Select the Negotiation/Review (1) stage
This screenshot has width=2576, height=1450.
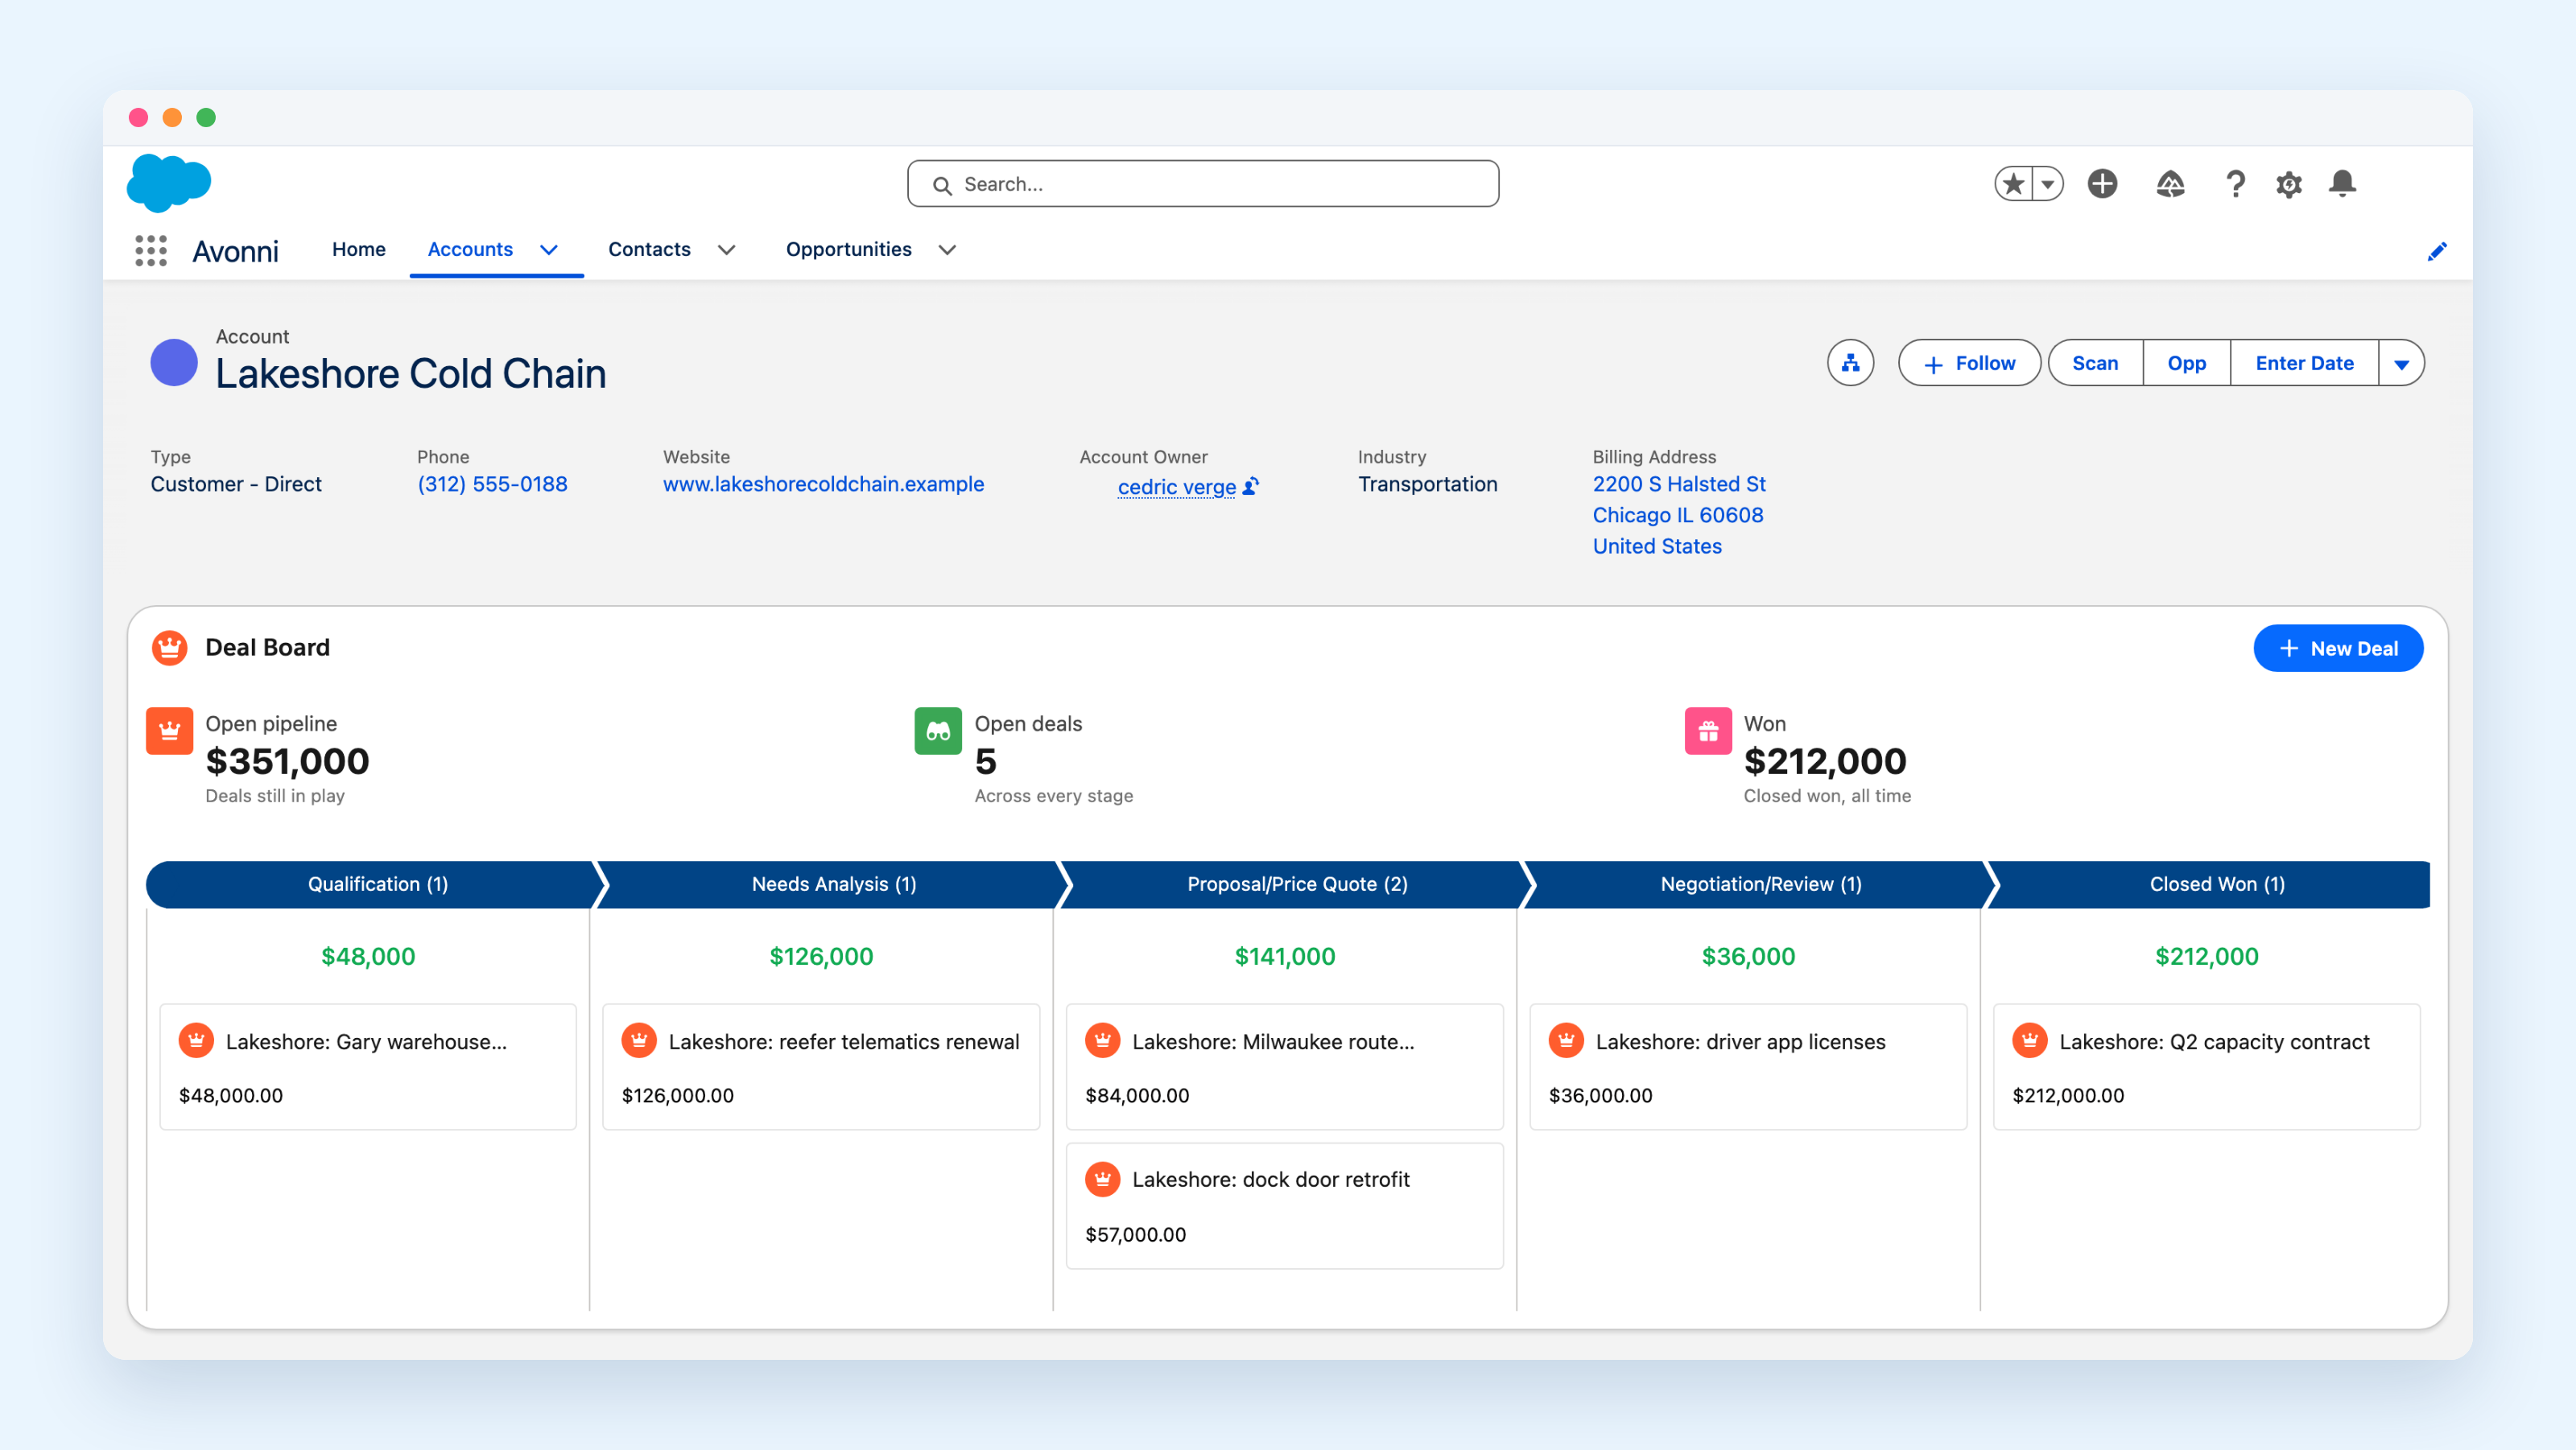pyautogui.click(x=1761, y=884)
